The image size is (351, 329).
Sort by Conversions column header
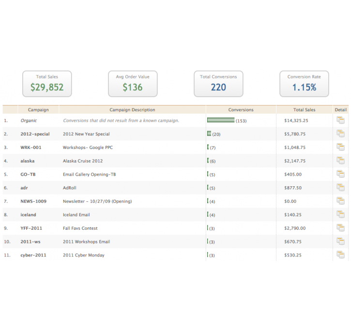[241, 110]
